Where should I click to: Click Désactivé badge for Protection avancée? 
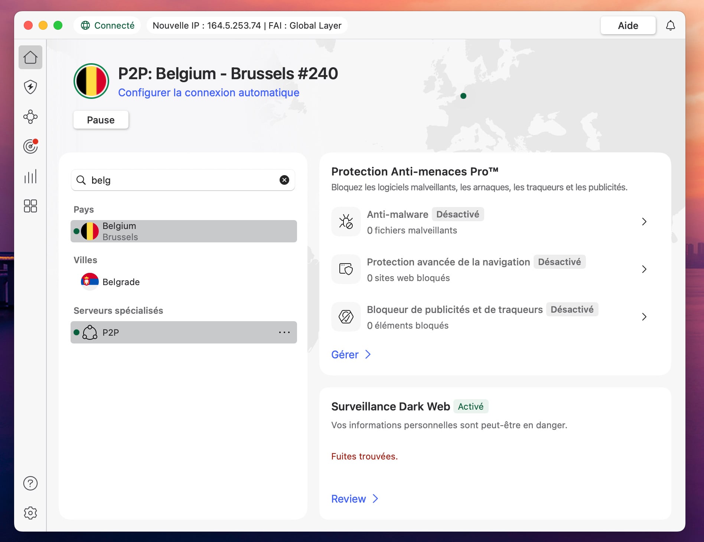click(560, 262)
